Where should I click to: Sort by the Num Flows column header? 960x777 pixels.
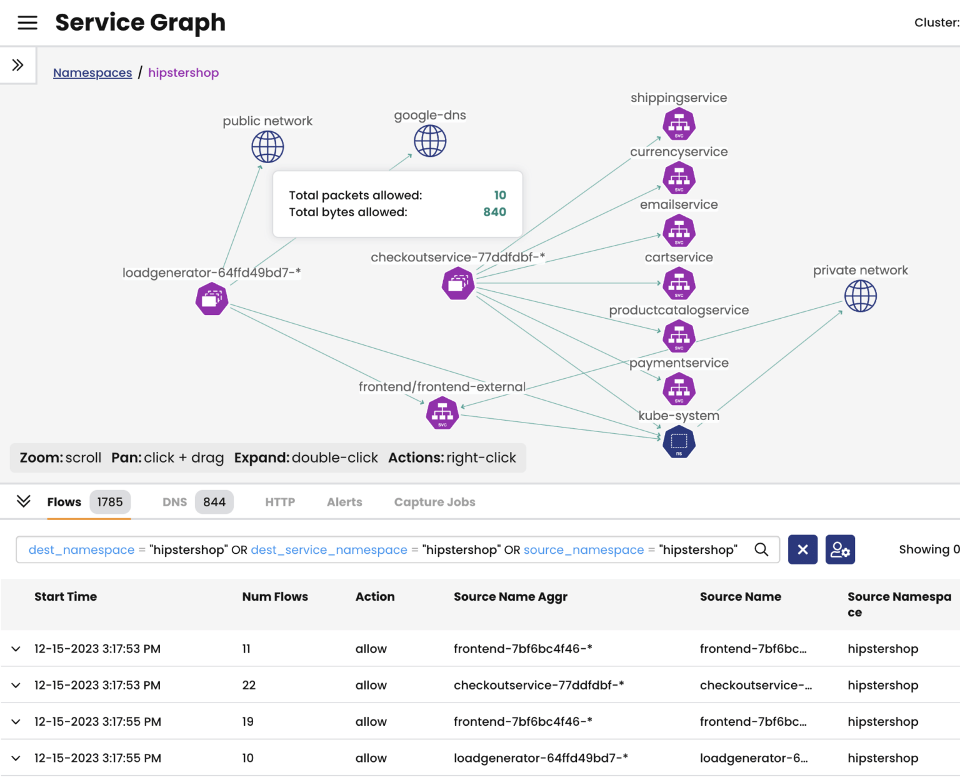point(275,596)
